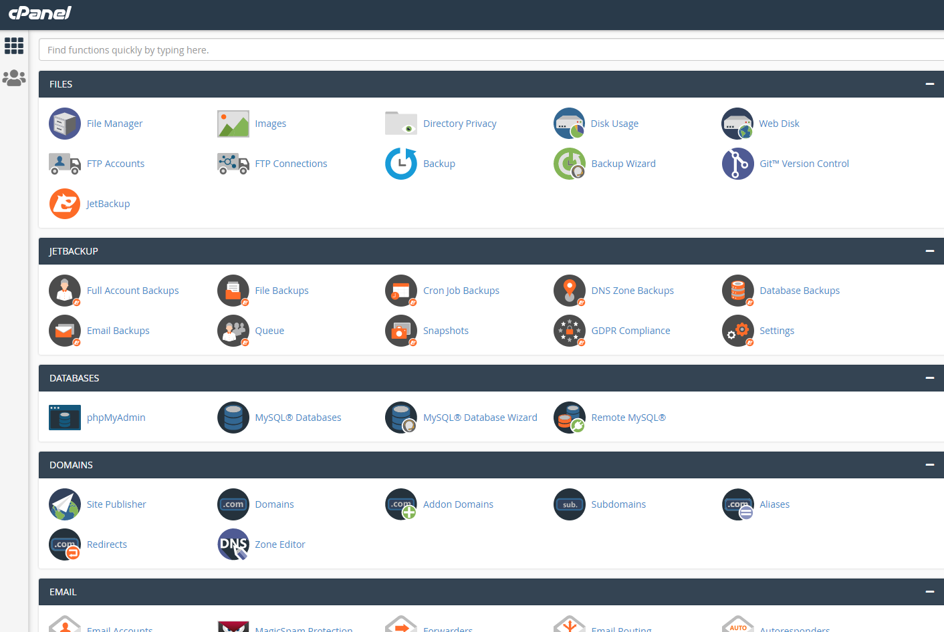Image resolution: width=944 pixels, height=632 pixels.
Task: Click the JetBackup fox icon
Action: tap(65, 204)
